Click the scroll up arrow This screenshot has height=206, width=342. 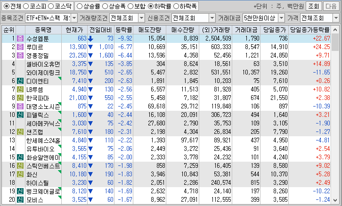coord(335,30)
